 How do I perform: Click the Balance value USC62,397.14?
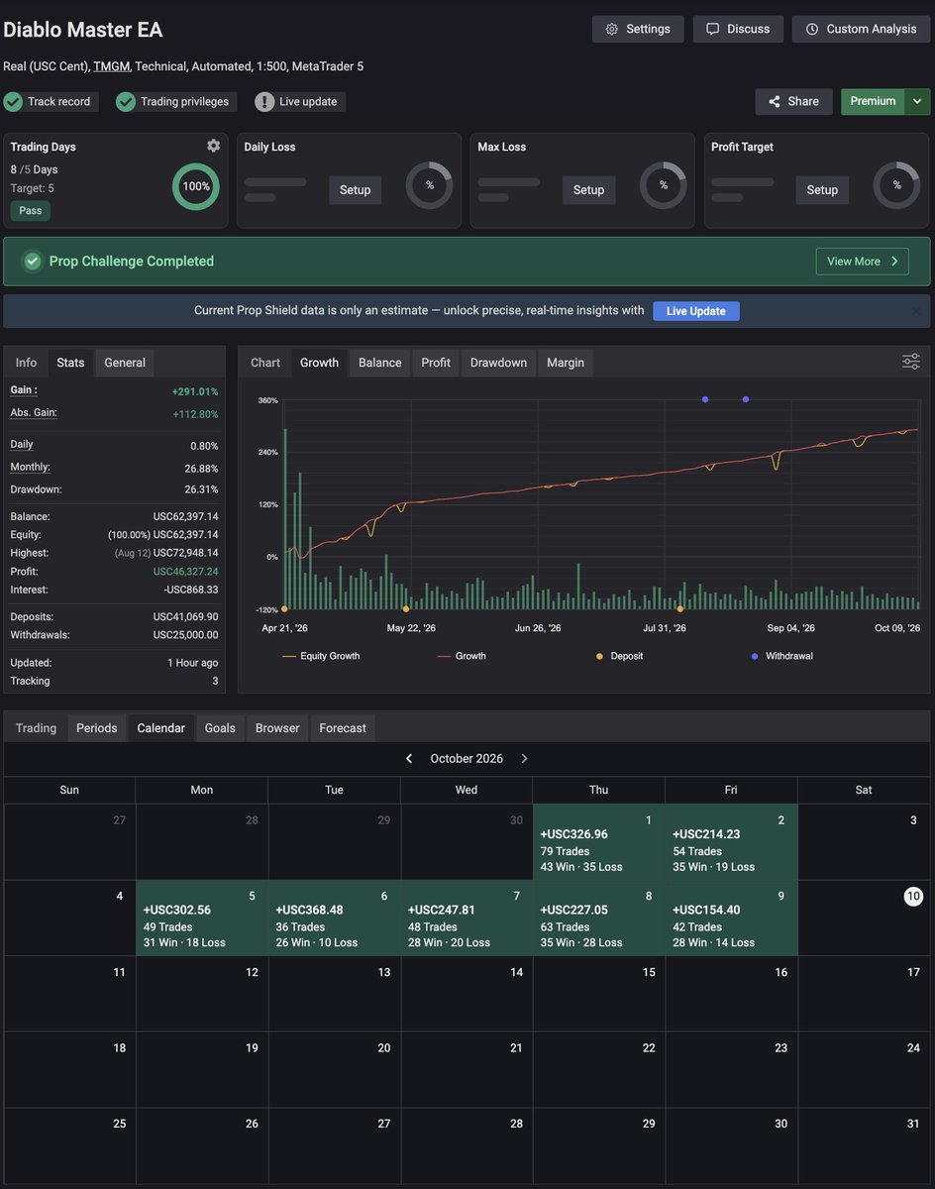185,517
